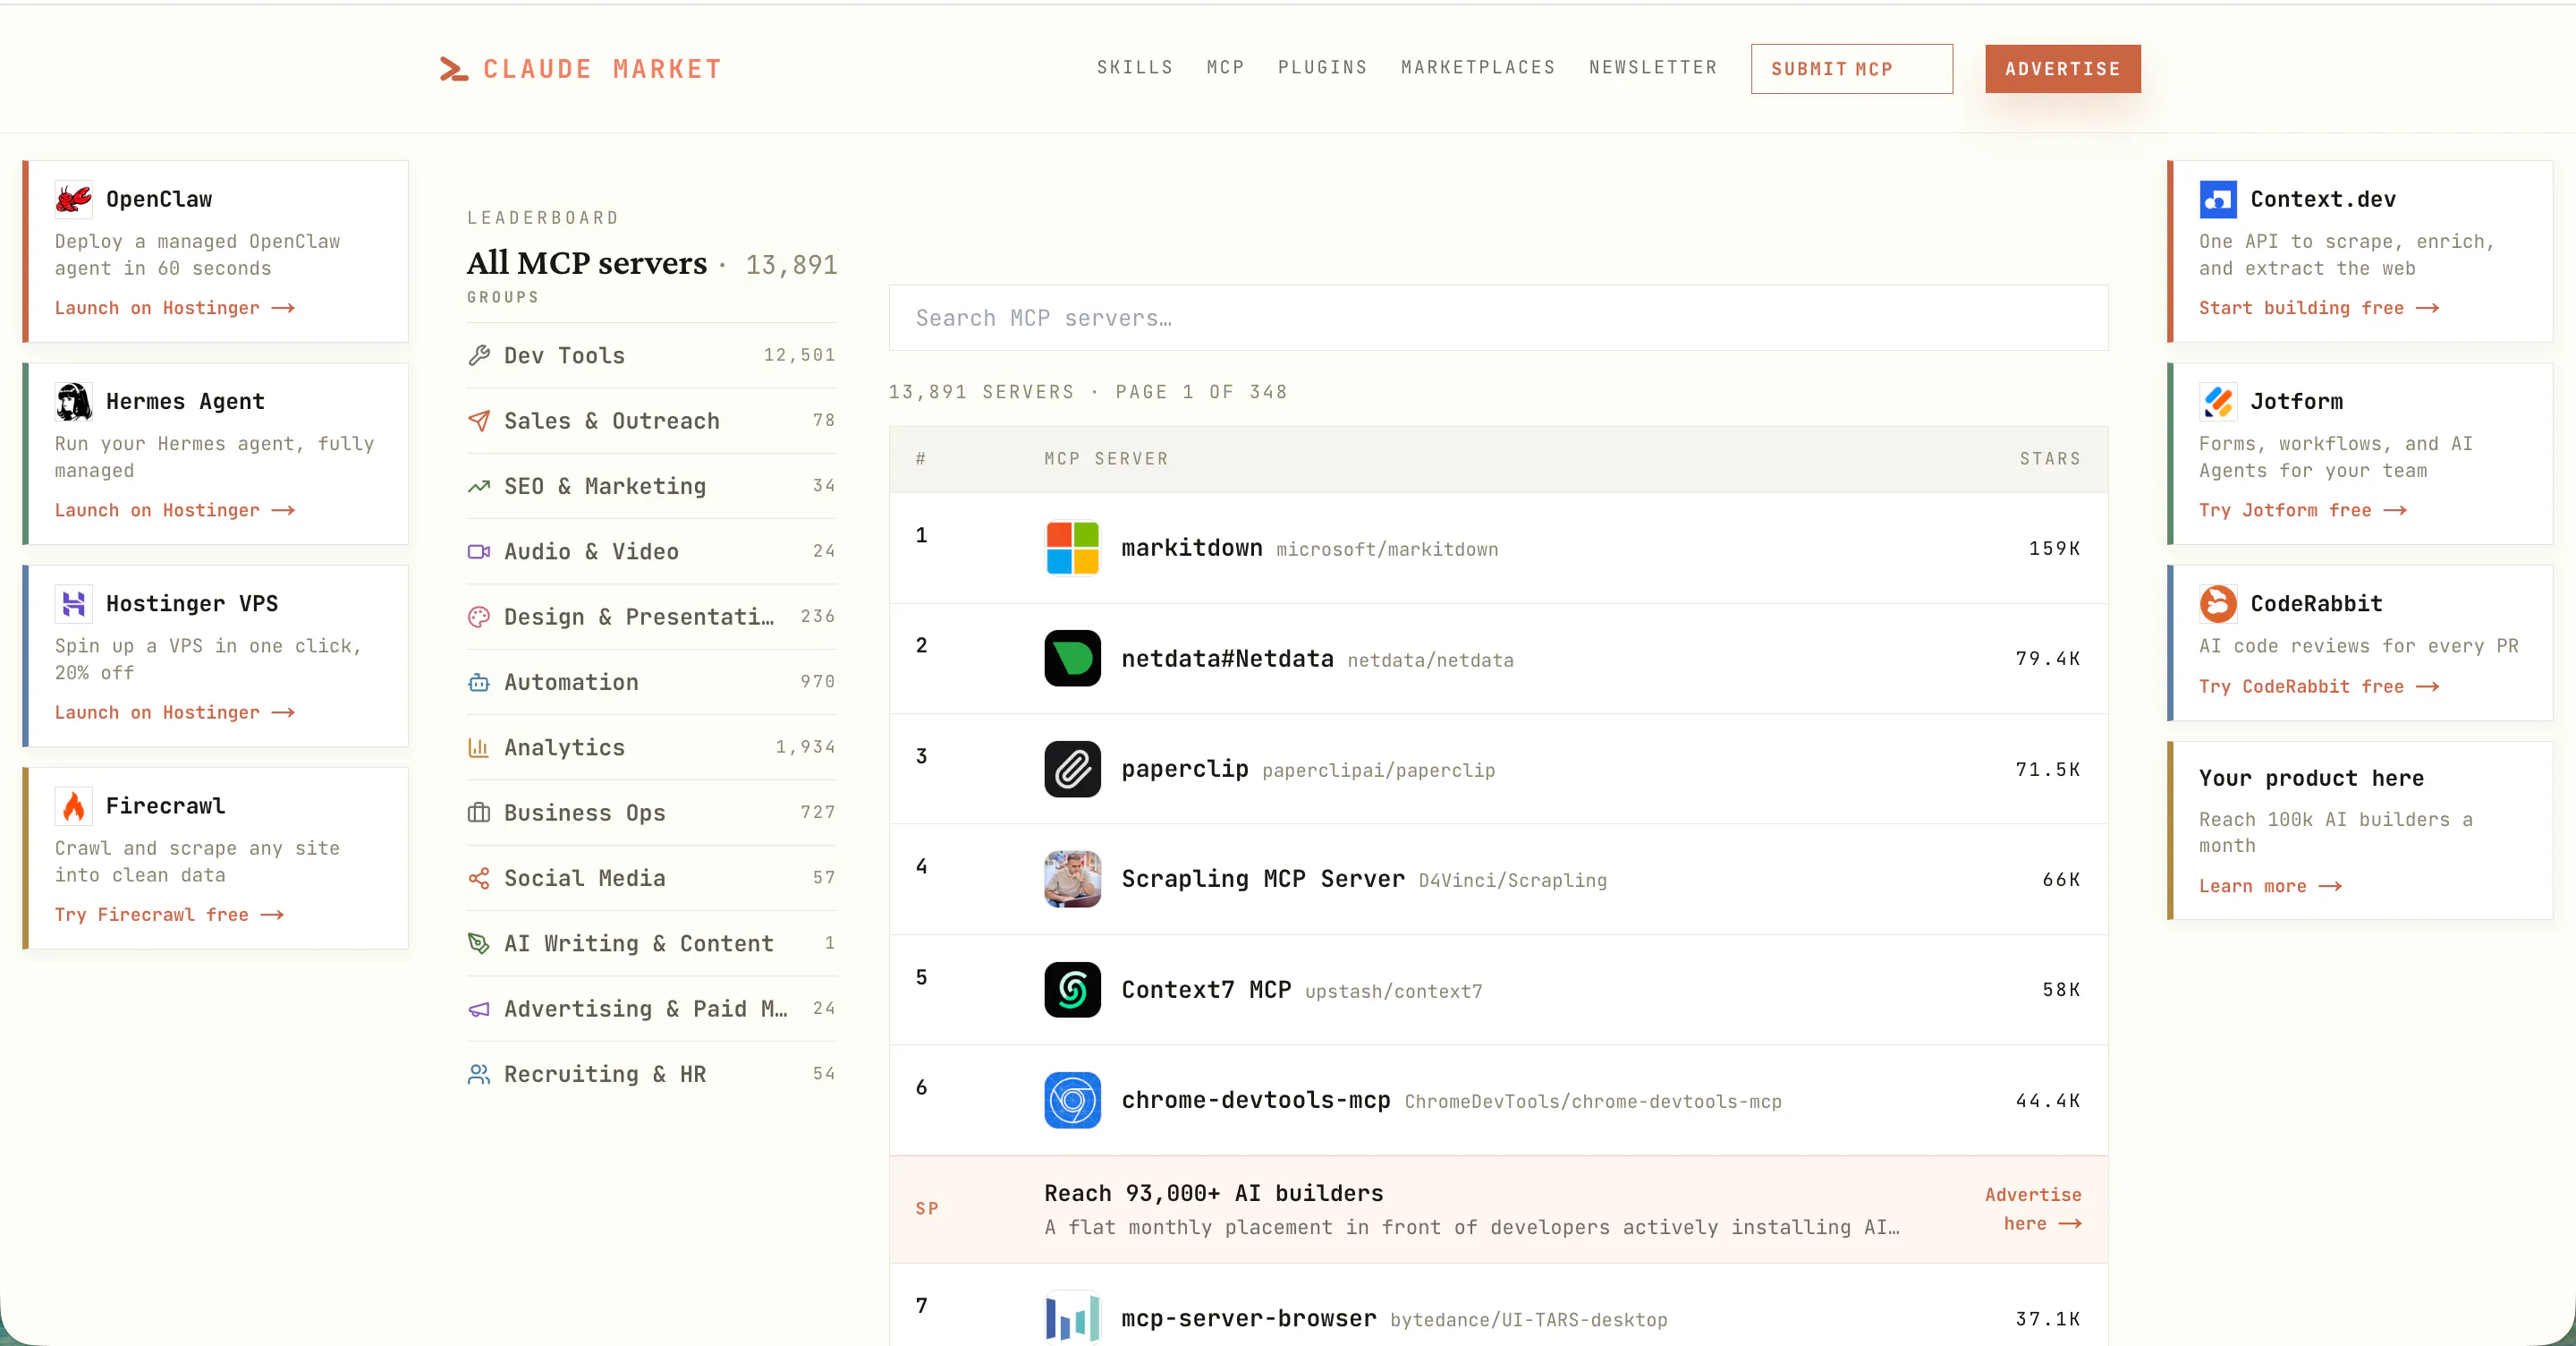Focus the Search MCP servers field
2576x1346 pixels.
point(1498,319)
